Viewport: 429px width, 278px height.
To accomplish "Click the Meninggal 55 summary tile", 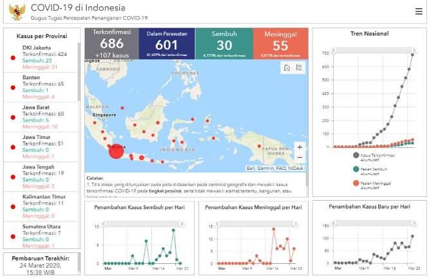I will (x=280, y=43).
